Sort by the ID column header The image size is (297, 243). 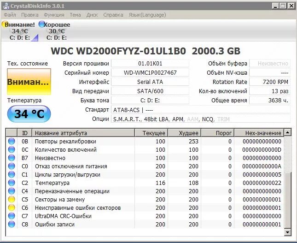click(x=25, y=133)
